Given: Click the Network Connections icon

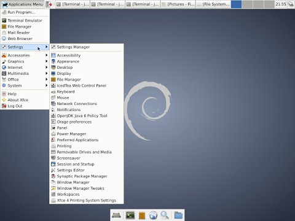Looking at the screenshot, I should 53,104.
